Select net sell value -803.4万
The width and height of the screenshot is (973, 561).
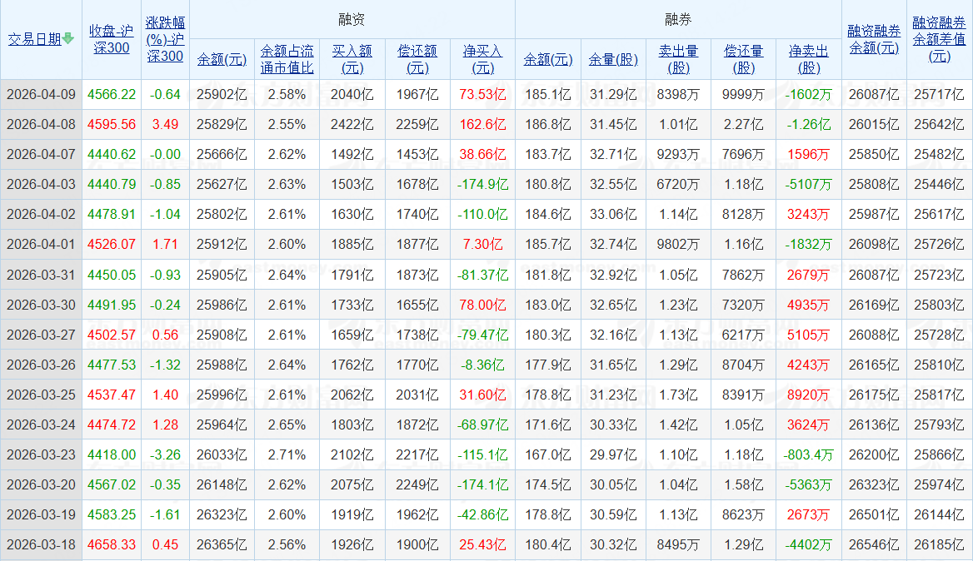pyautogui.click(x=809, y=455)
